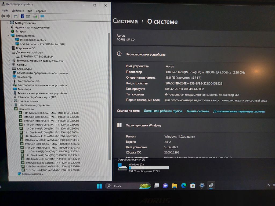Viewport: 275px width, 206px height.
Task: Click the Windows (C:) drive icon
Action: coord(122,167)
